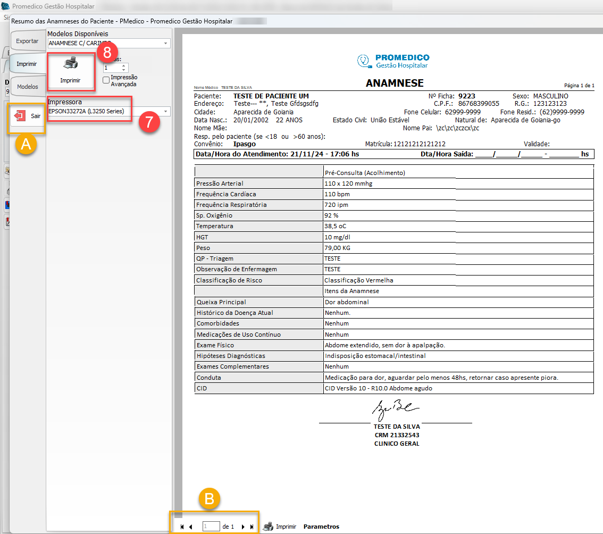Screen dimensions: 603x534
Task: Click the Fone Celular value 62999-9999
Action: (x=463, y=112)
